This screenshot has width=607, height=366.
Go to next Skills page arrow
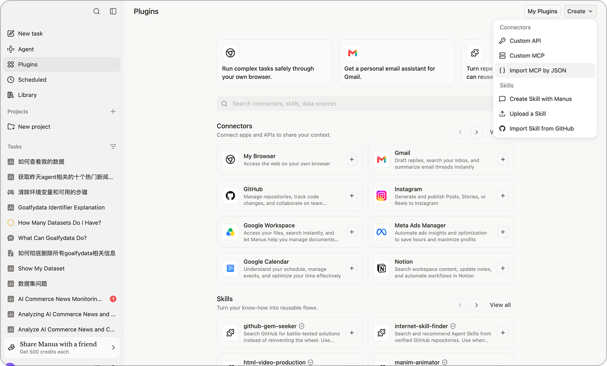(x=477, y=305)
